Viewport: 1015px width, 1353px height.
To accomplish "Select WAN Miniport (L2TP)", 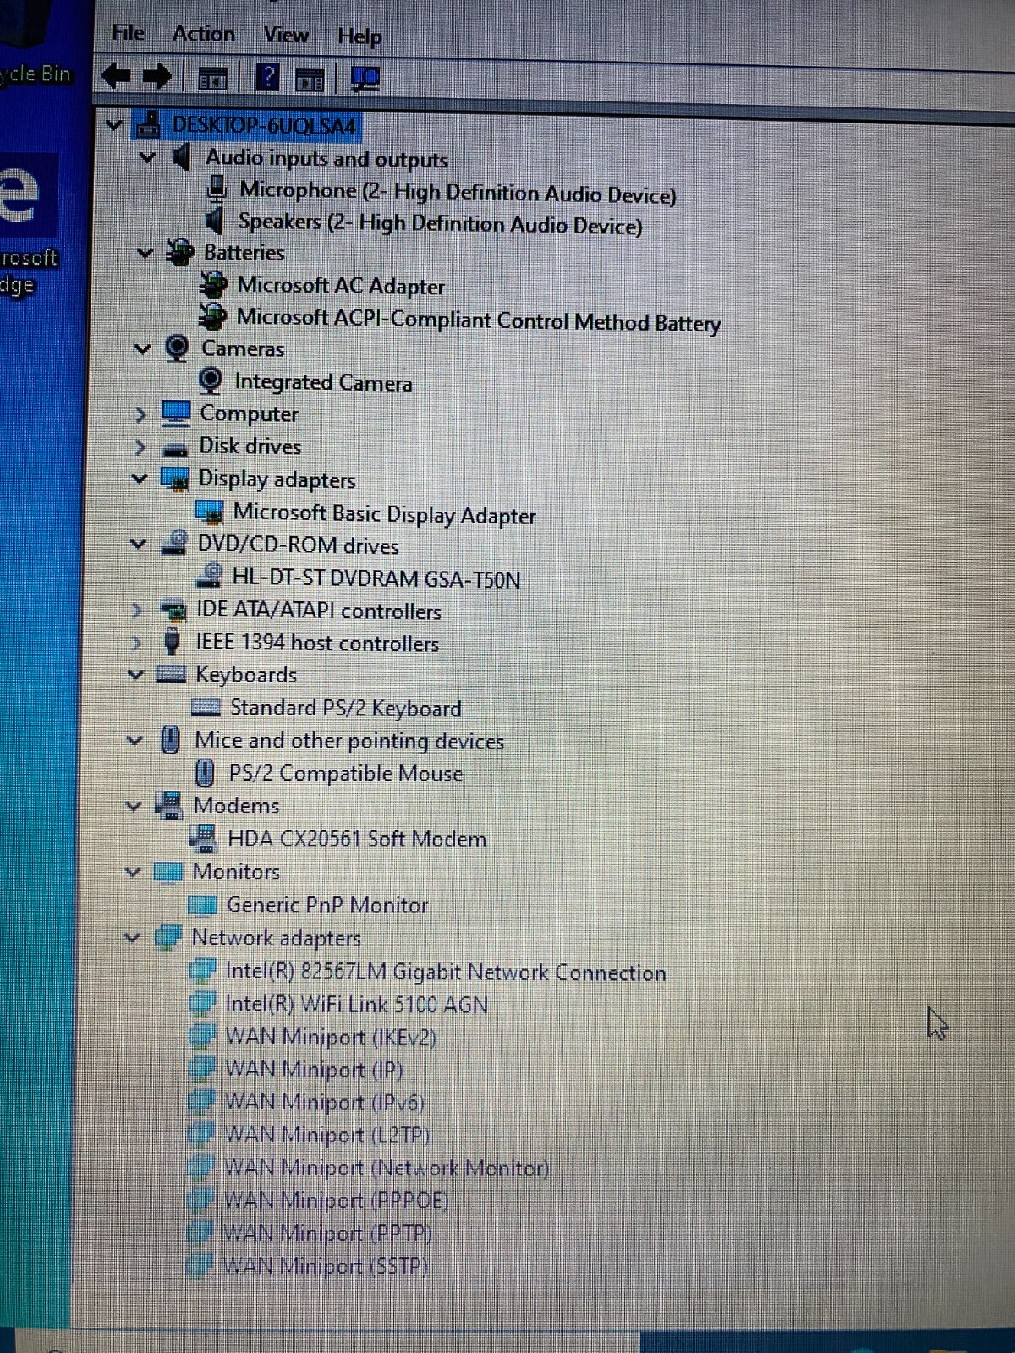I will (326, 1135).
